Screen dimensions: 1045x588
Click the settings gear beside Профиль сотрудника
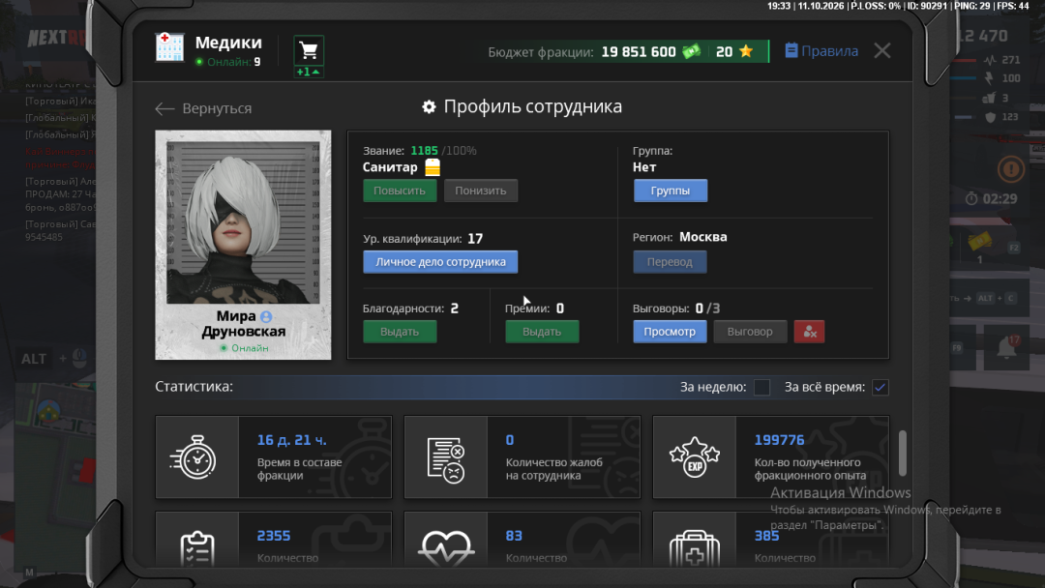430,106
